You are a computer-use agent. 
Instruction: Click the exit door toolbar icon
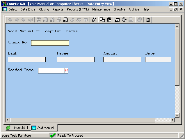148,20
